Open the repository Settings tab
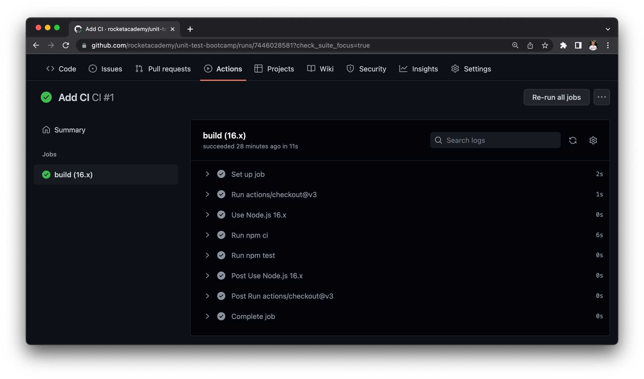The width and height of the screenshot is (644, 379). click(471, 69)
